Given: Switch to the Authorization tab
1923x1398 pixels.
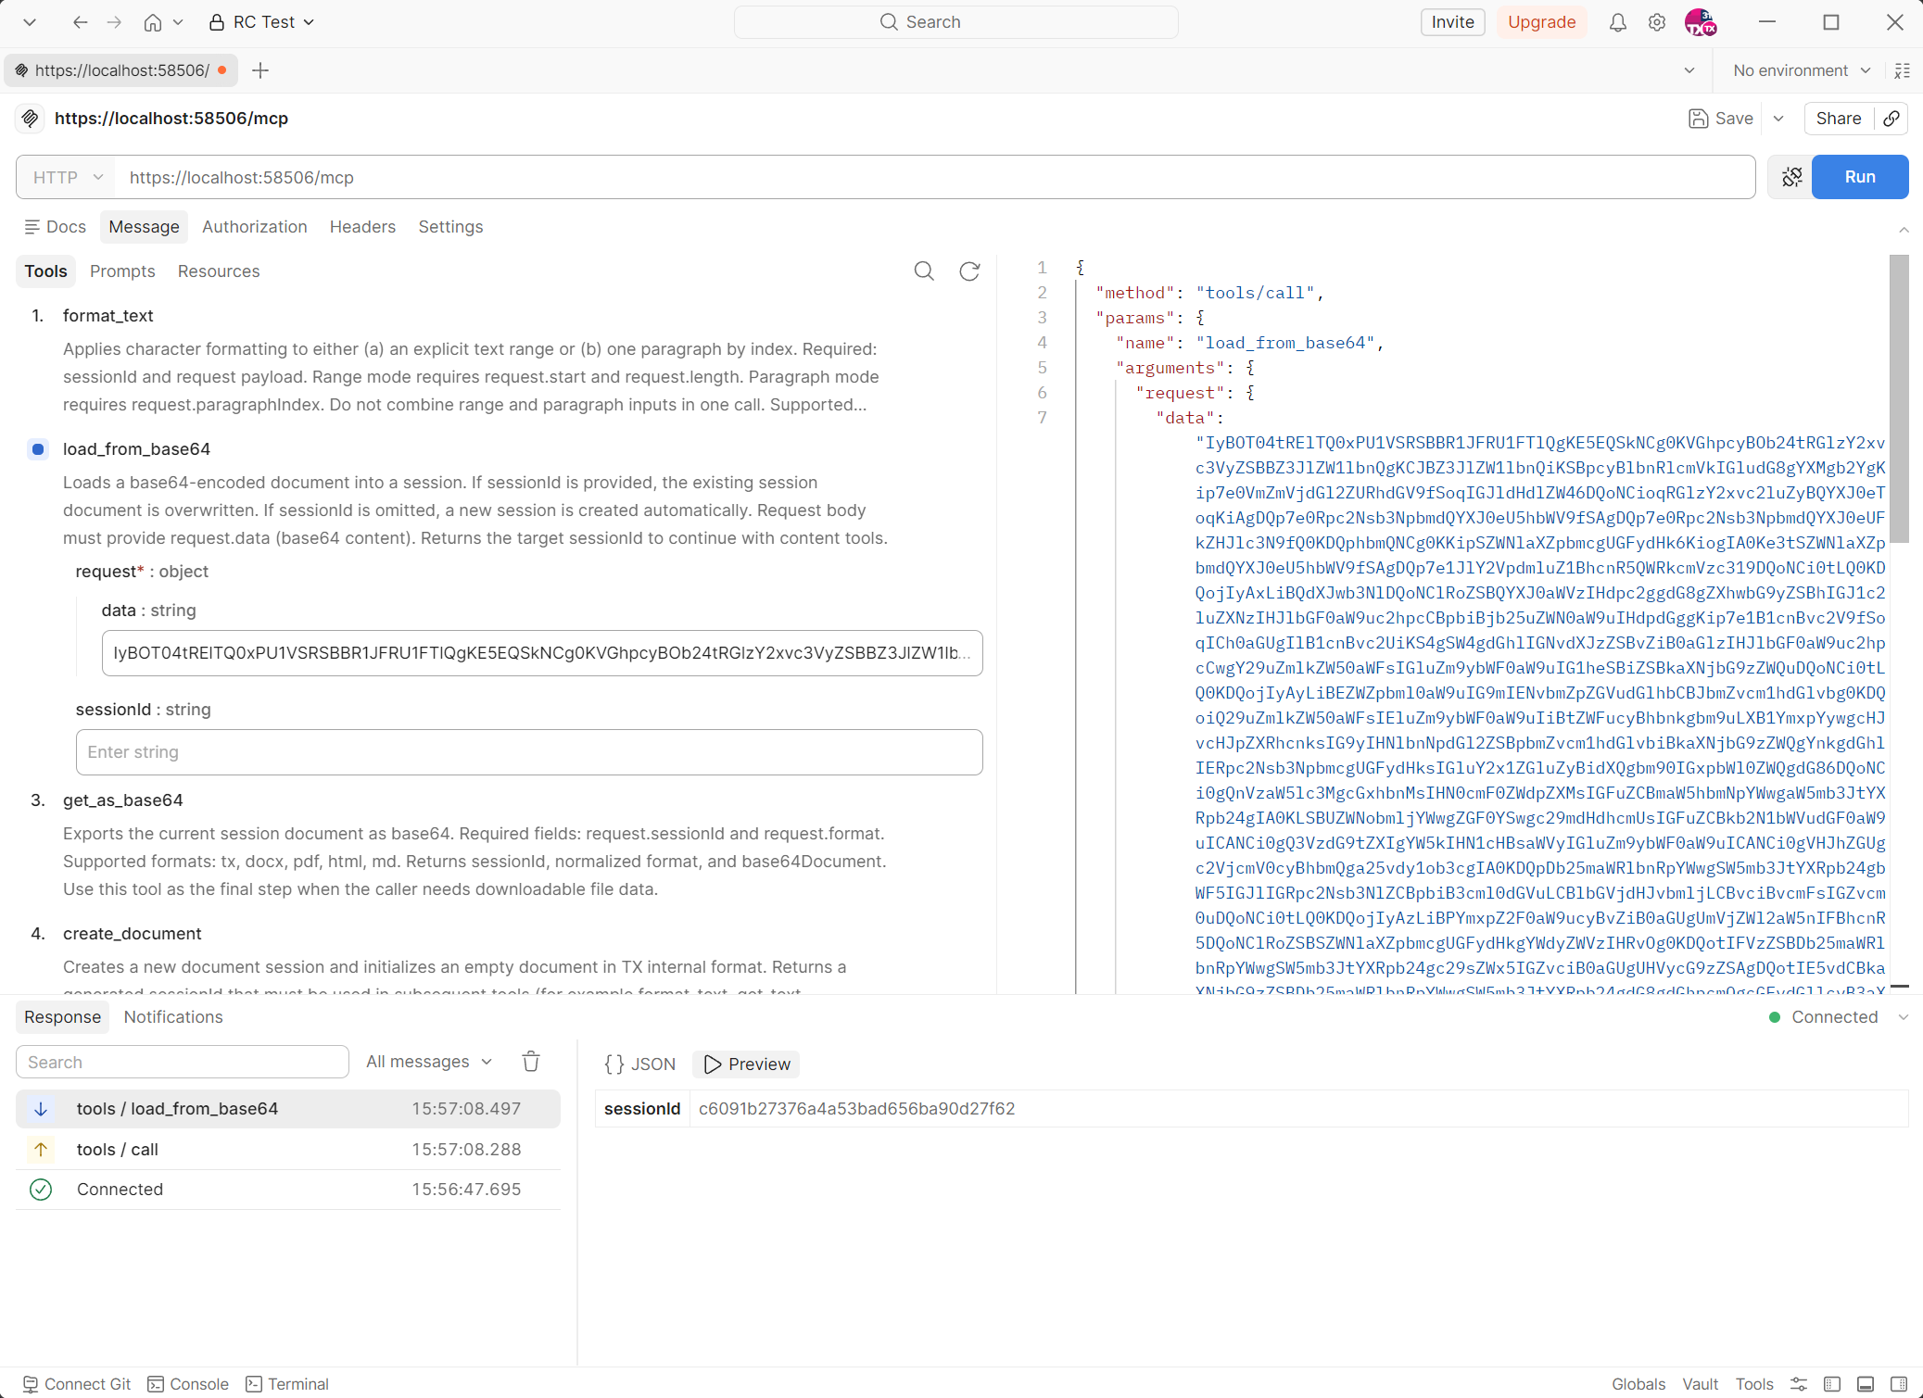Looking at the screenshot, I should pyautogui.click(x=254, y=227).
